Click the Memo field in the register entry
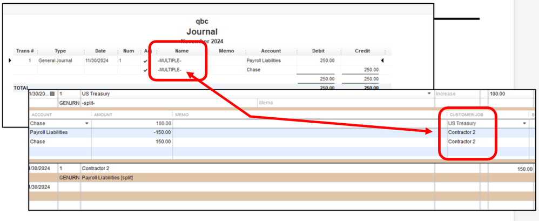The width and height of the screenshot is (539, 221). pos(345,103)
